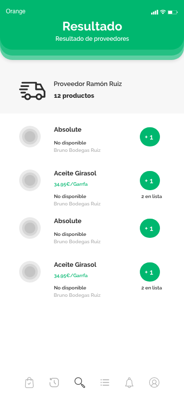Image resolution: width=184 pixels, height=399 pixels.
Task: Tap the first Absolute product image placeholder
Action: pos(30,137)
